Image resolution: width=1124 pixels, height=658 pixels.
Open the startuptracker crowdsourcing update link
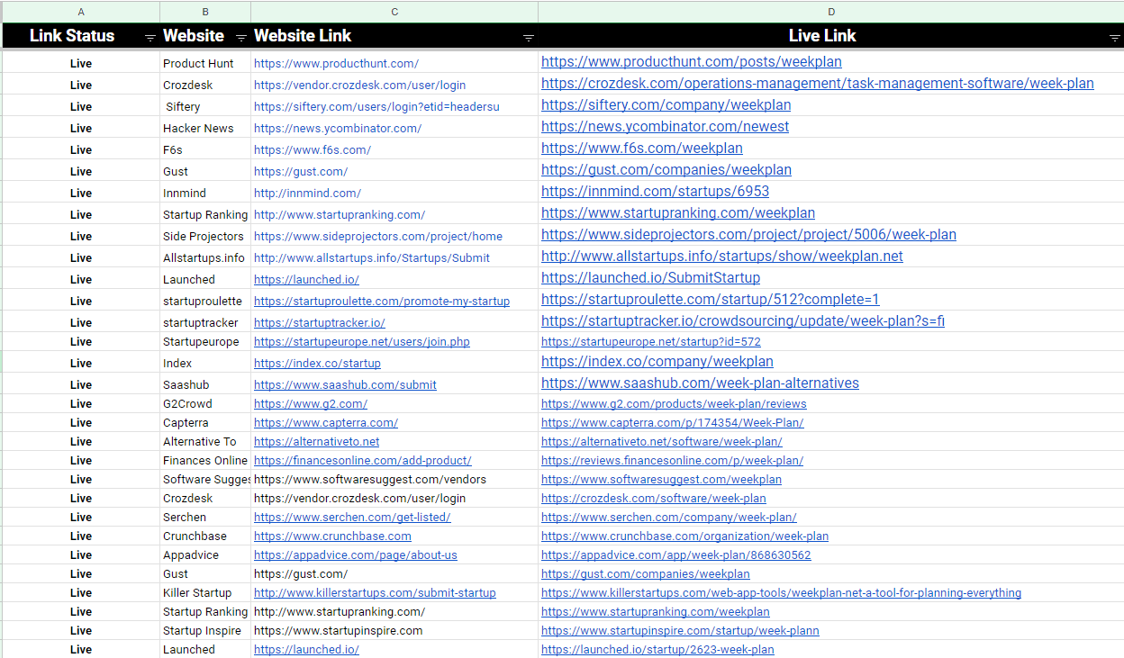click(743, 321)
